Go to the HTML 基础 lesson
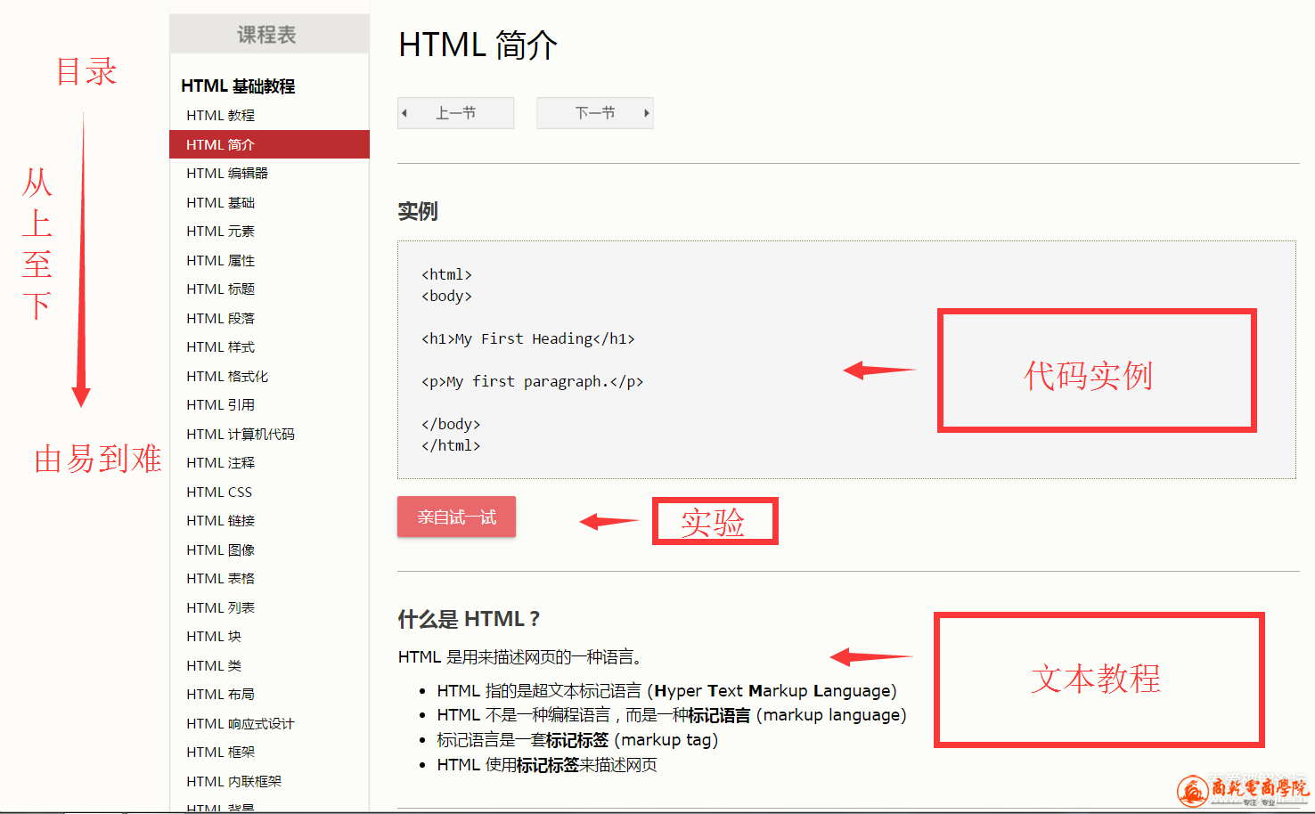 (x=220, y=203)
